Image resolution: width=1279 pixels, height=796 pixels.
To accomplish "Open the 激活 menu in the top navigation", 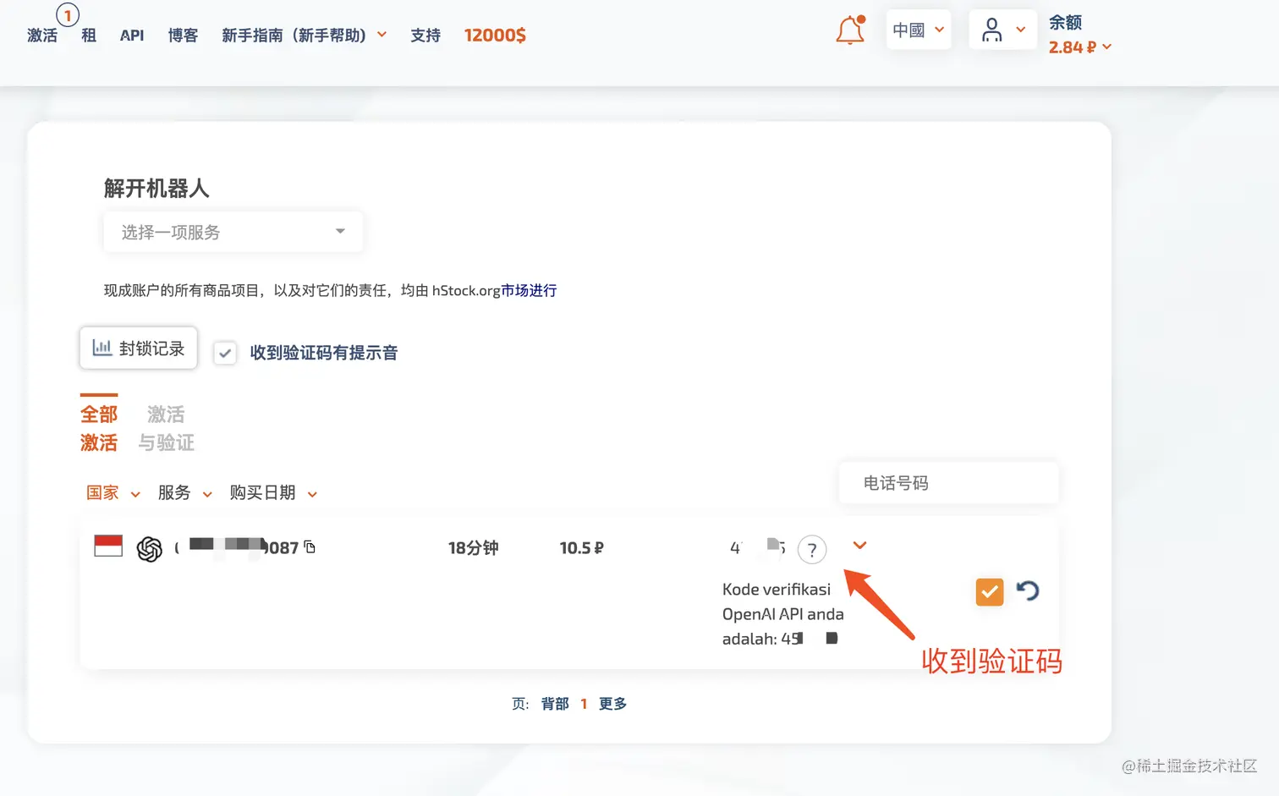I will pyautogui.click(x=42, y=35).
